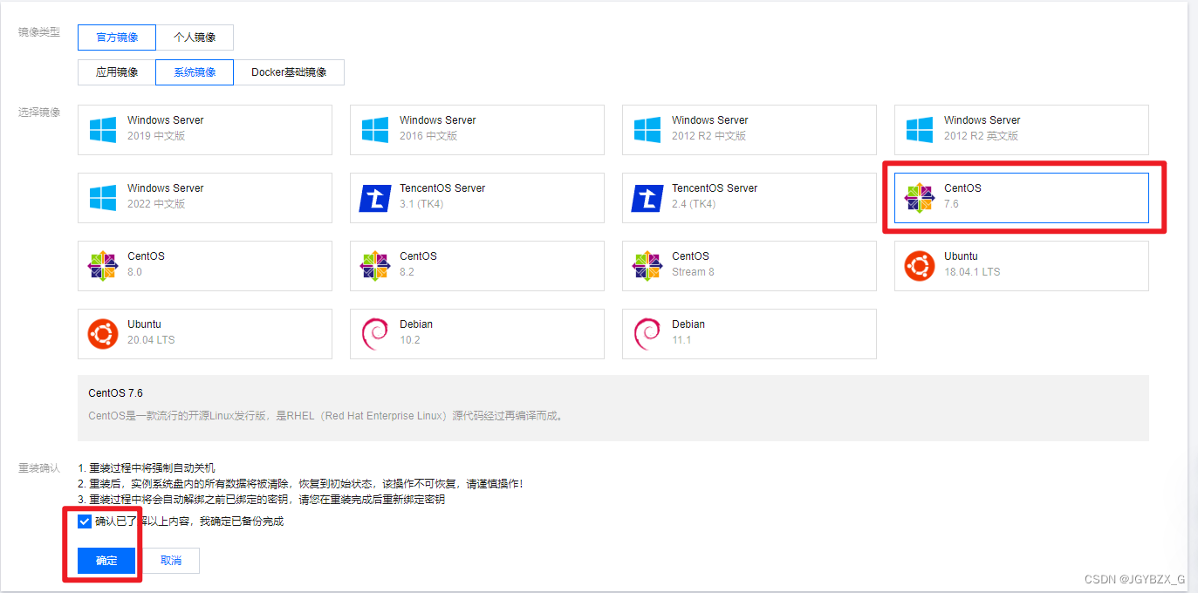This screenshot has width=1198, height=593.
Task: Click the Debian 10.2 swirl logo
Action: (x=374, y=334)
